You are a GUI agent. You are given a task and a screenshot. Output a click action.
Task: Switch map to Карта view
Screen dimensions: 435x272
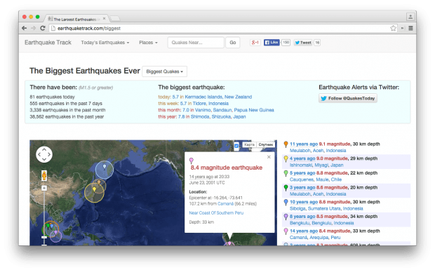[249, 144]
